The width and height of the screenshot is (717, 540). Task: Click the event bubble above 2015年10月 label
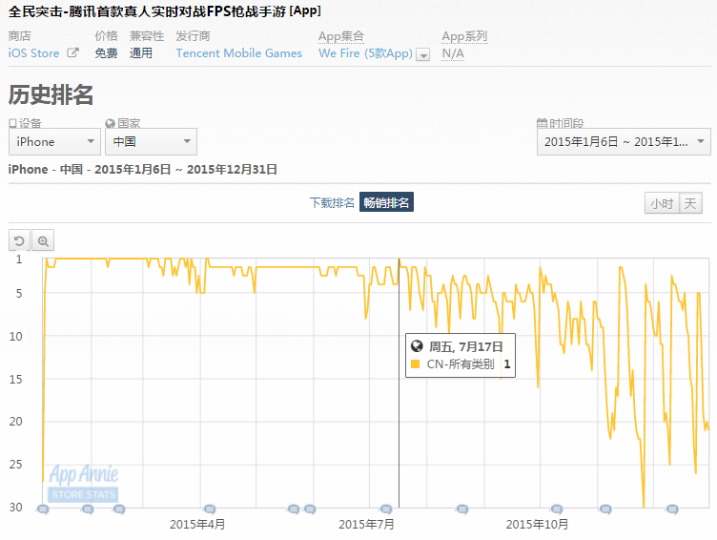(557, 509)
